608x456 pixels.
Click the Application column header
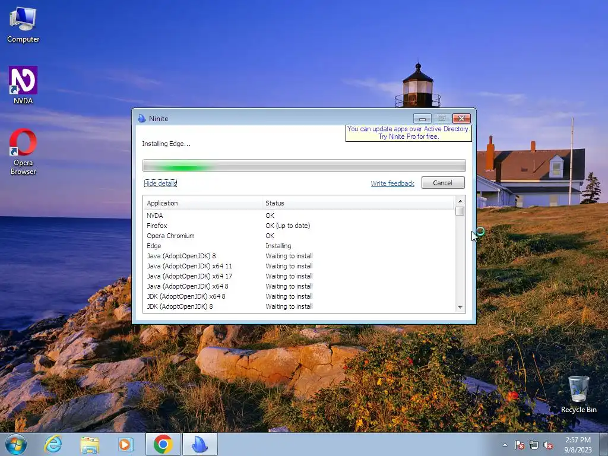202,203
